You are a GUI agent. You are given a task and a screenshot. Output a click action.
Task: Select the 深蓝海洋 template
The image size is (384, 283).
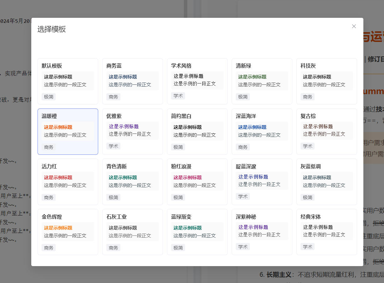point(262,132)
